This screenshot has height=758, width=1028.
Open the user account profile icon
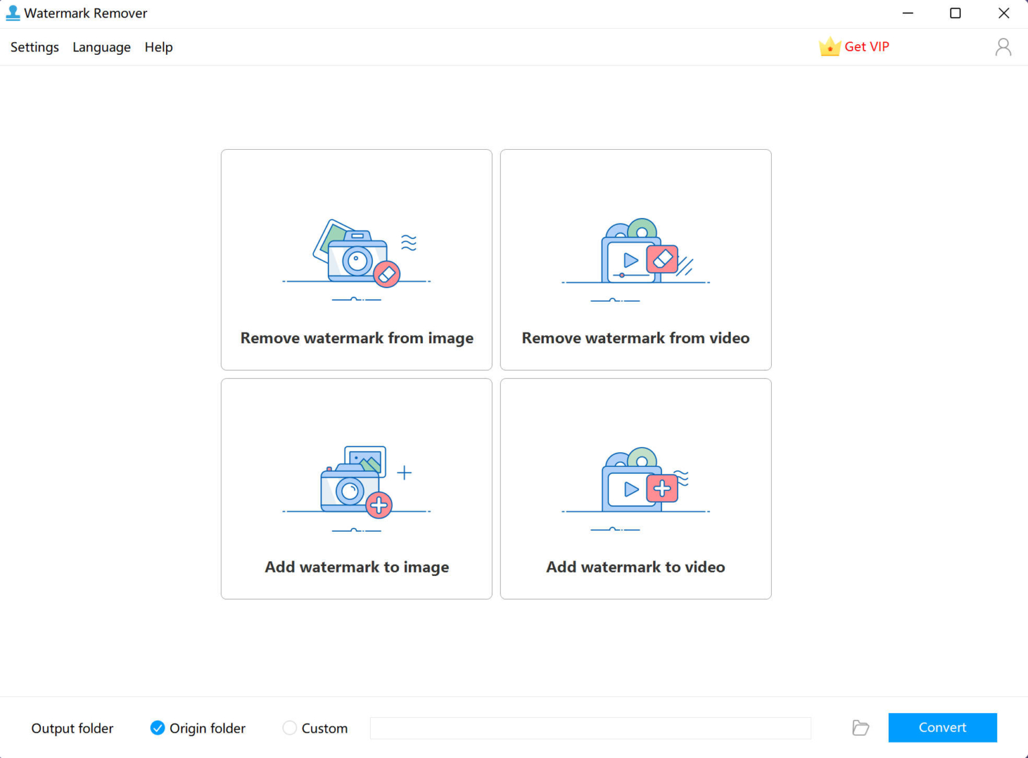coord(1003,47)
